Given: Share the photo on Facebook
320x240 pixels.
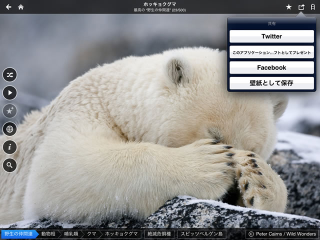Looking at the screenshot, I should (x=271, y=67).
